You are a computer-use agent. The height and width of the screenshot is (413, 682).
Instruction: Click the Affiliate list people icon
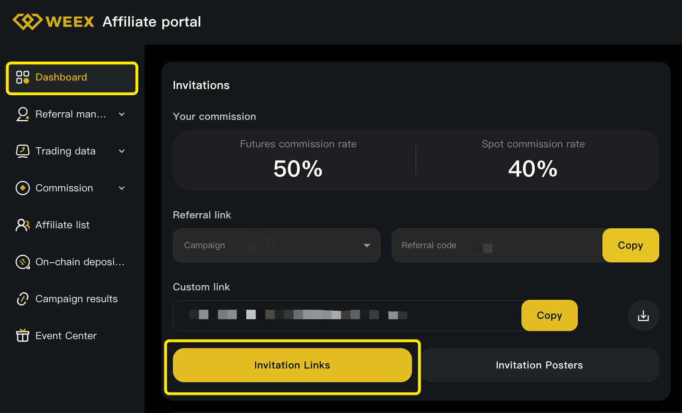(x=23, y=225)
